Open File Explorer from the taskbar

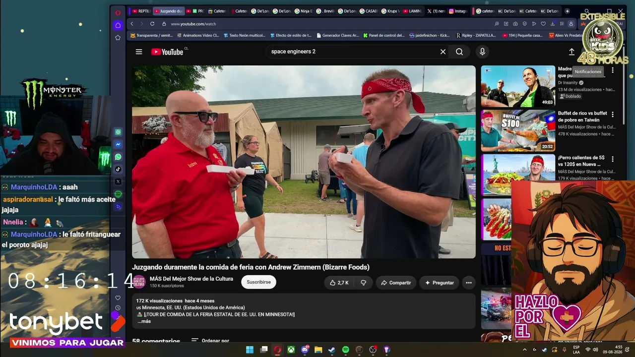click(318, 350)
